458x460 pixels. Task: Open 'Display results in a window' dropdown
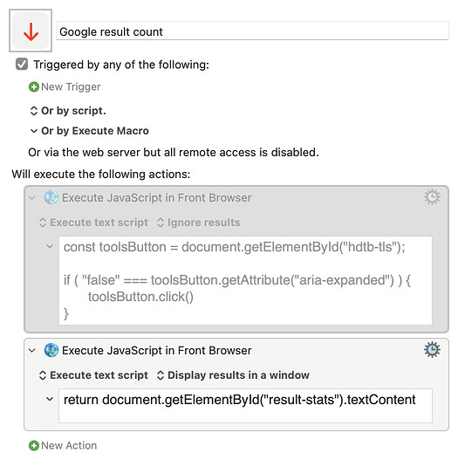pyautogui.click(x=233, y=375)
